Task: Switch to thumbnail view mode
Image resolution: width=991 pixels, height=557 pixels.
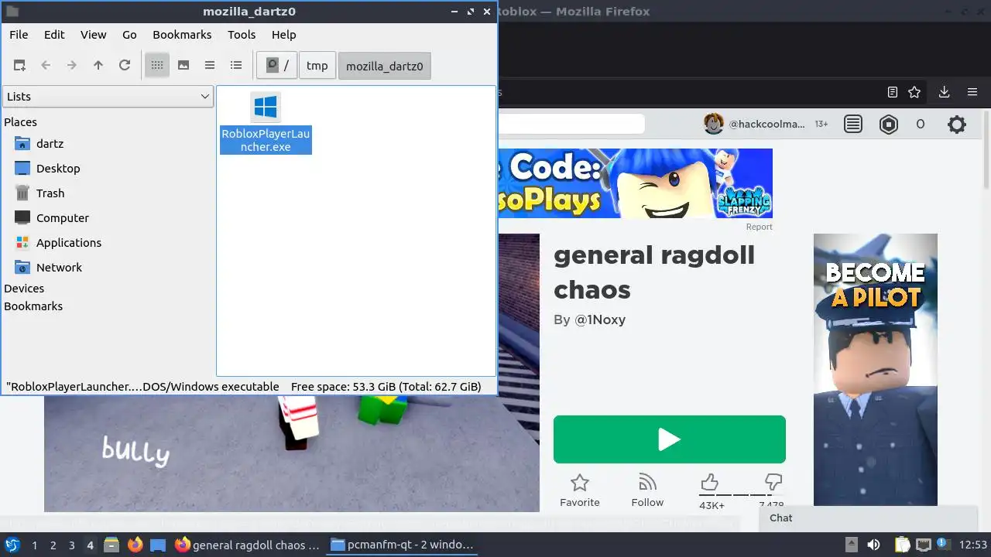Action: click(x=183, y=66)
